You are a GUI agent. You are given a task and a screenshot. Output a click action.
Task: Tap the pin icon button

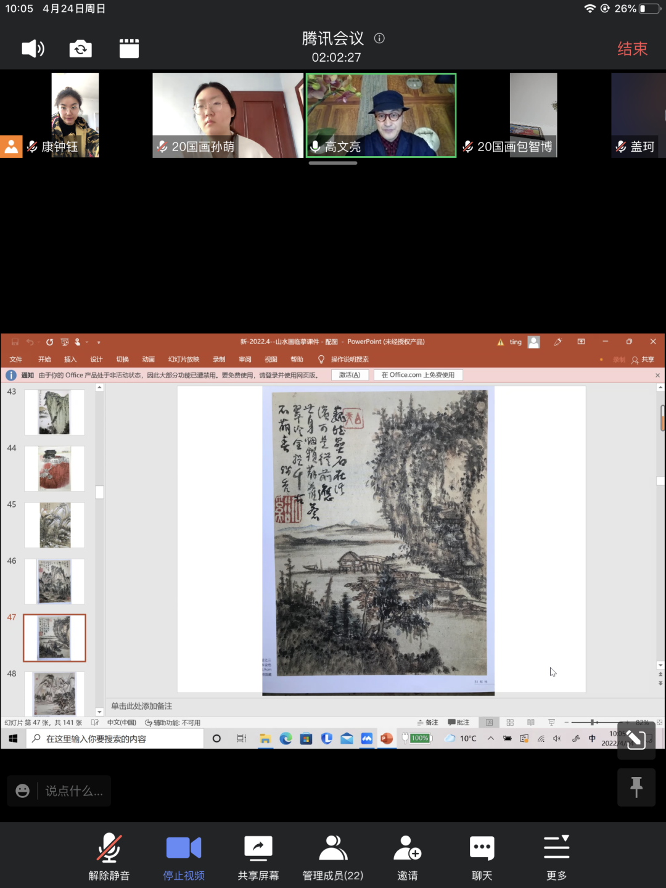pos(636,787)
